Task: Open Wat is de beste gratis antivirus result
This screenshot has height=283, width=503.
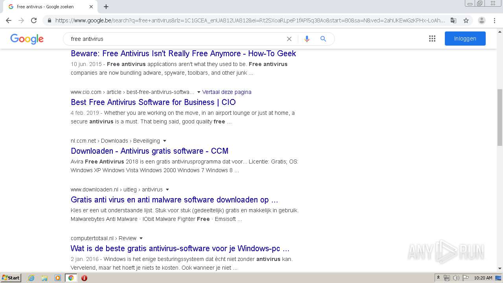Action: click(180, 248)
